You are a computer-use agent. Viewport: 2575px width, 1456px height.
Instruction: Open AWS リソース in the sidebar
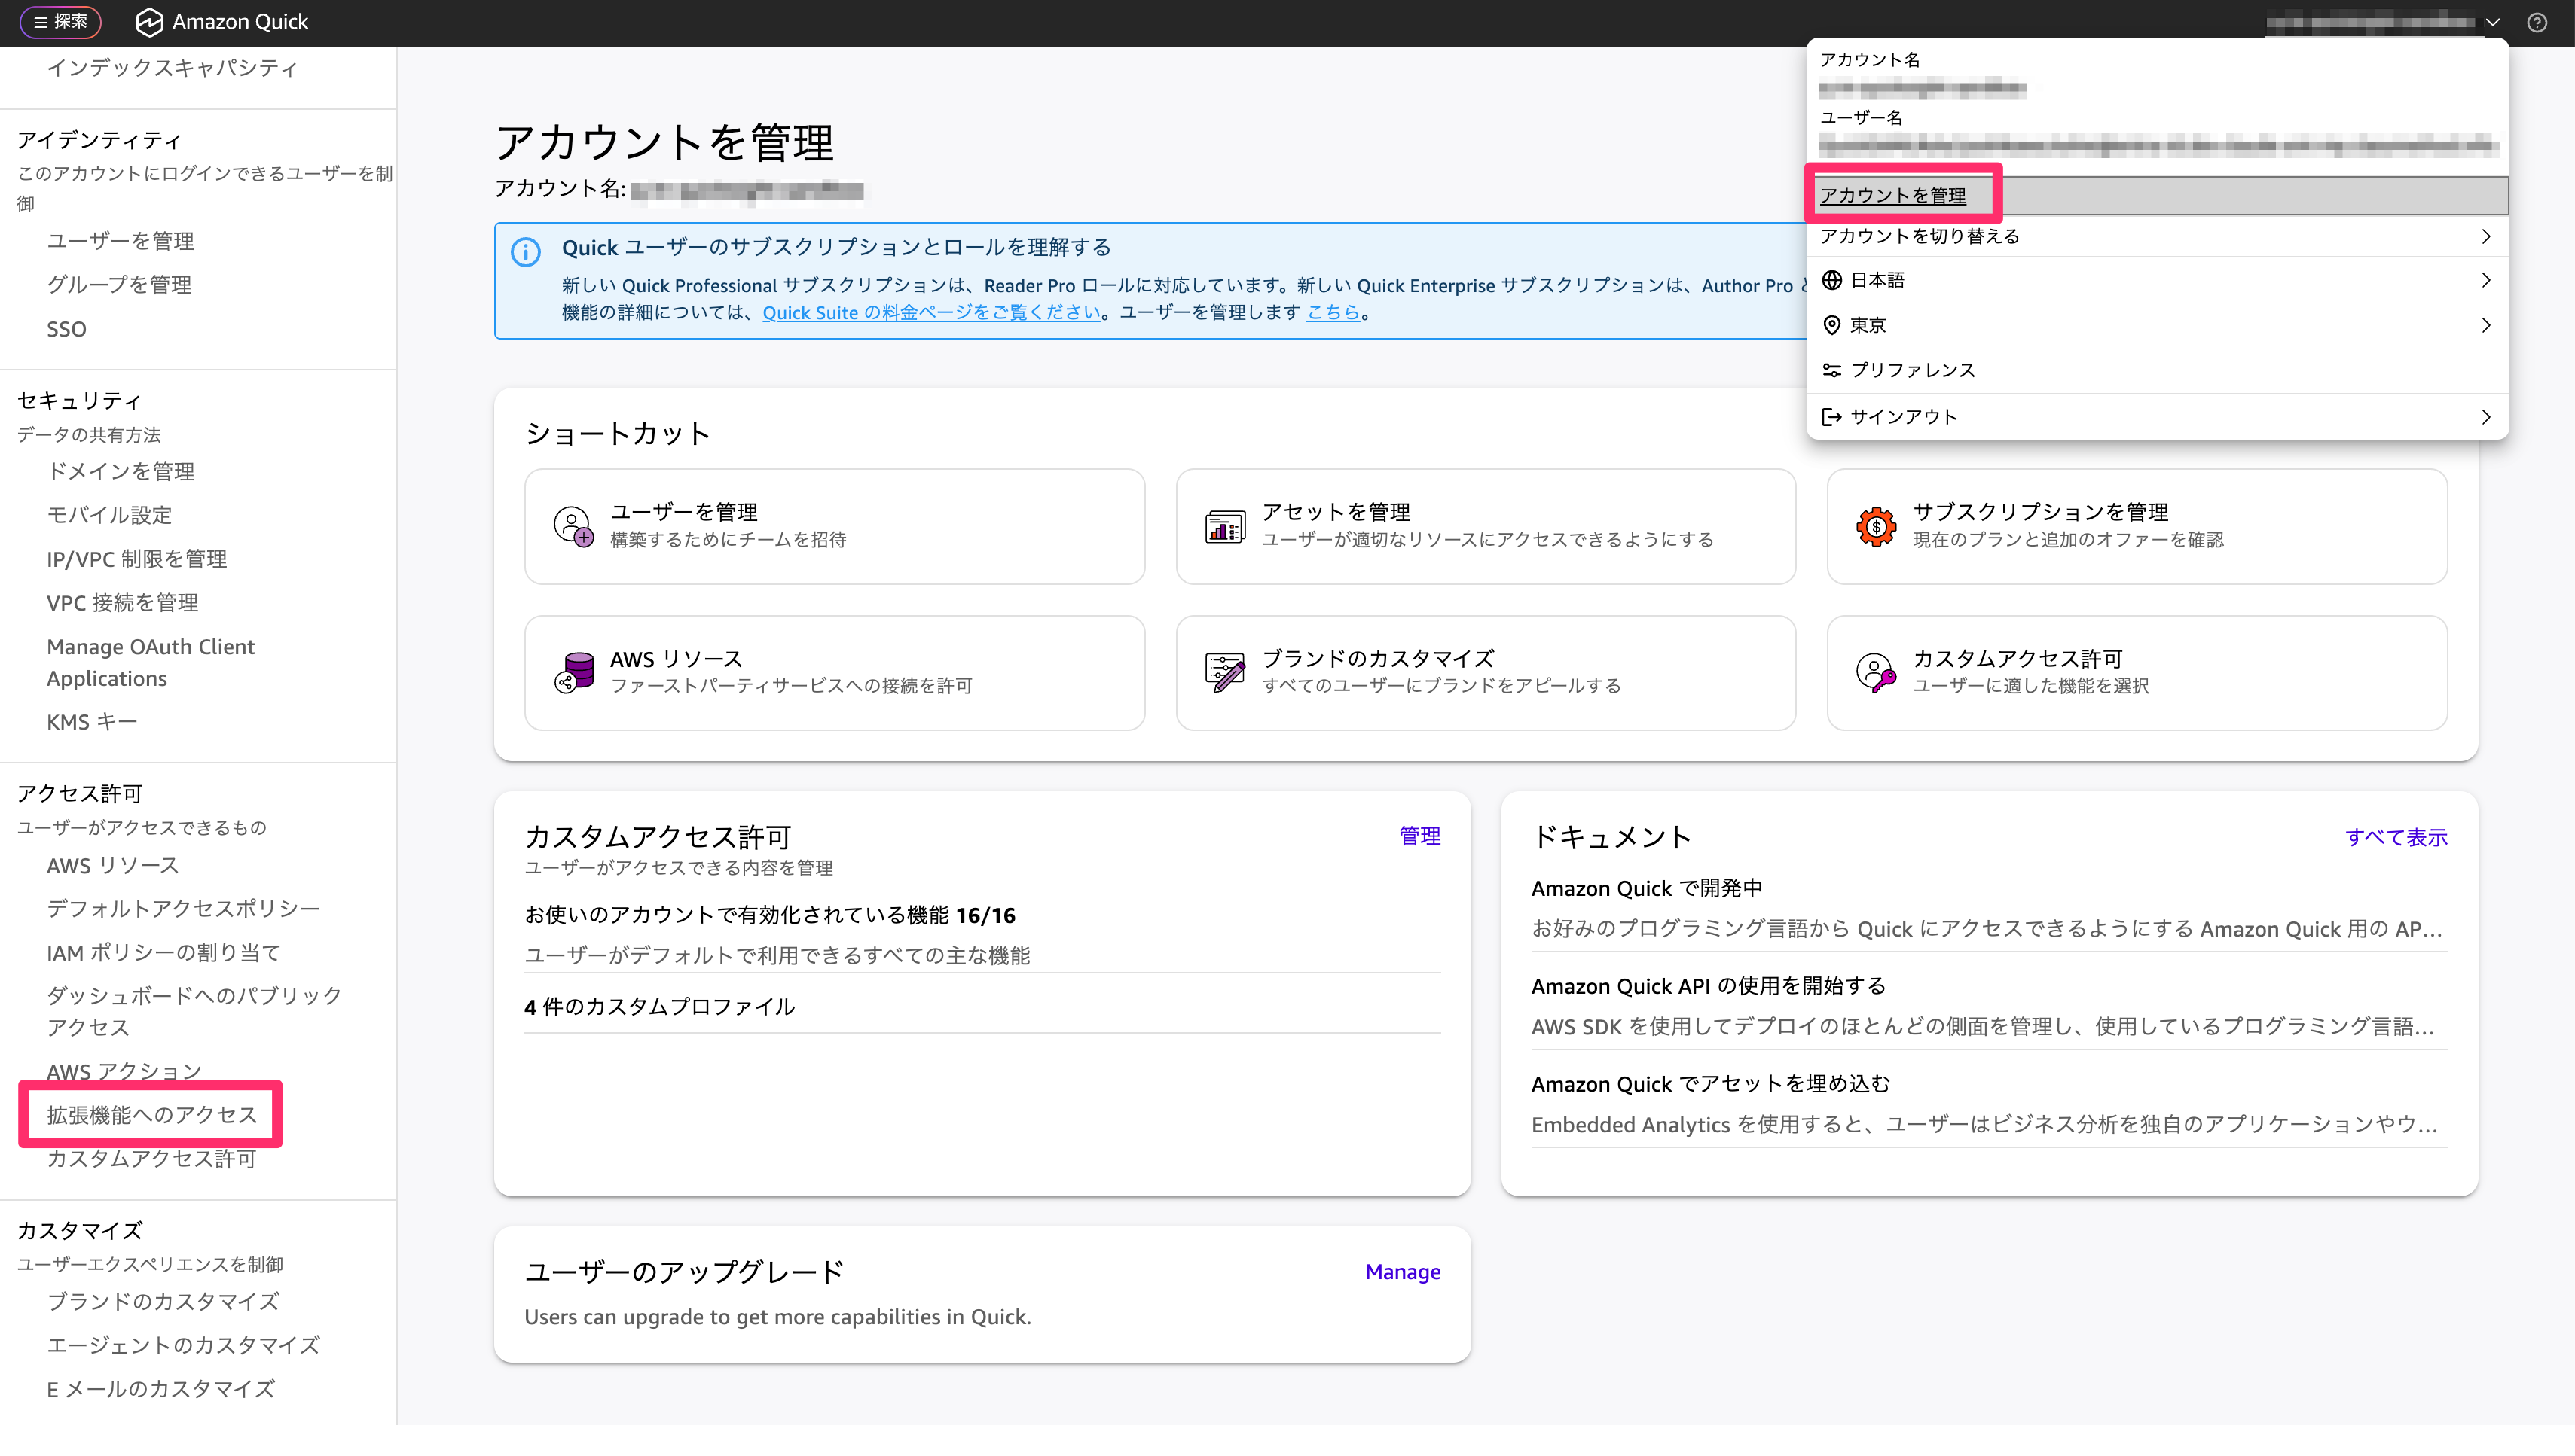113,866
